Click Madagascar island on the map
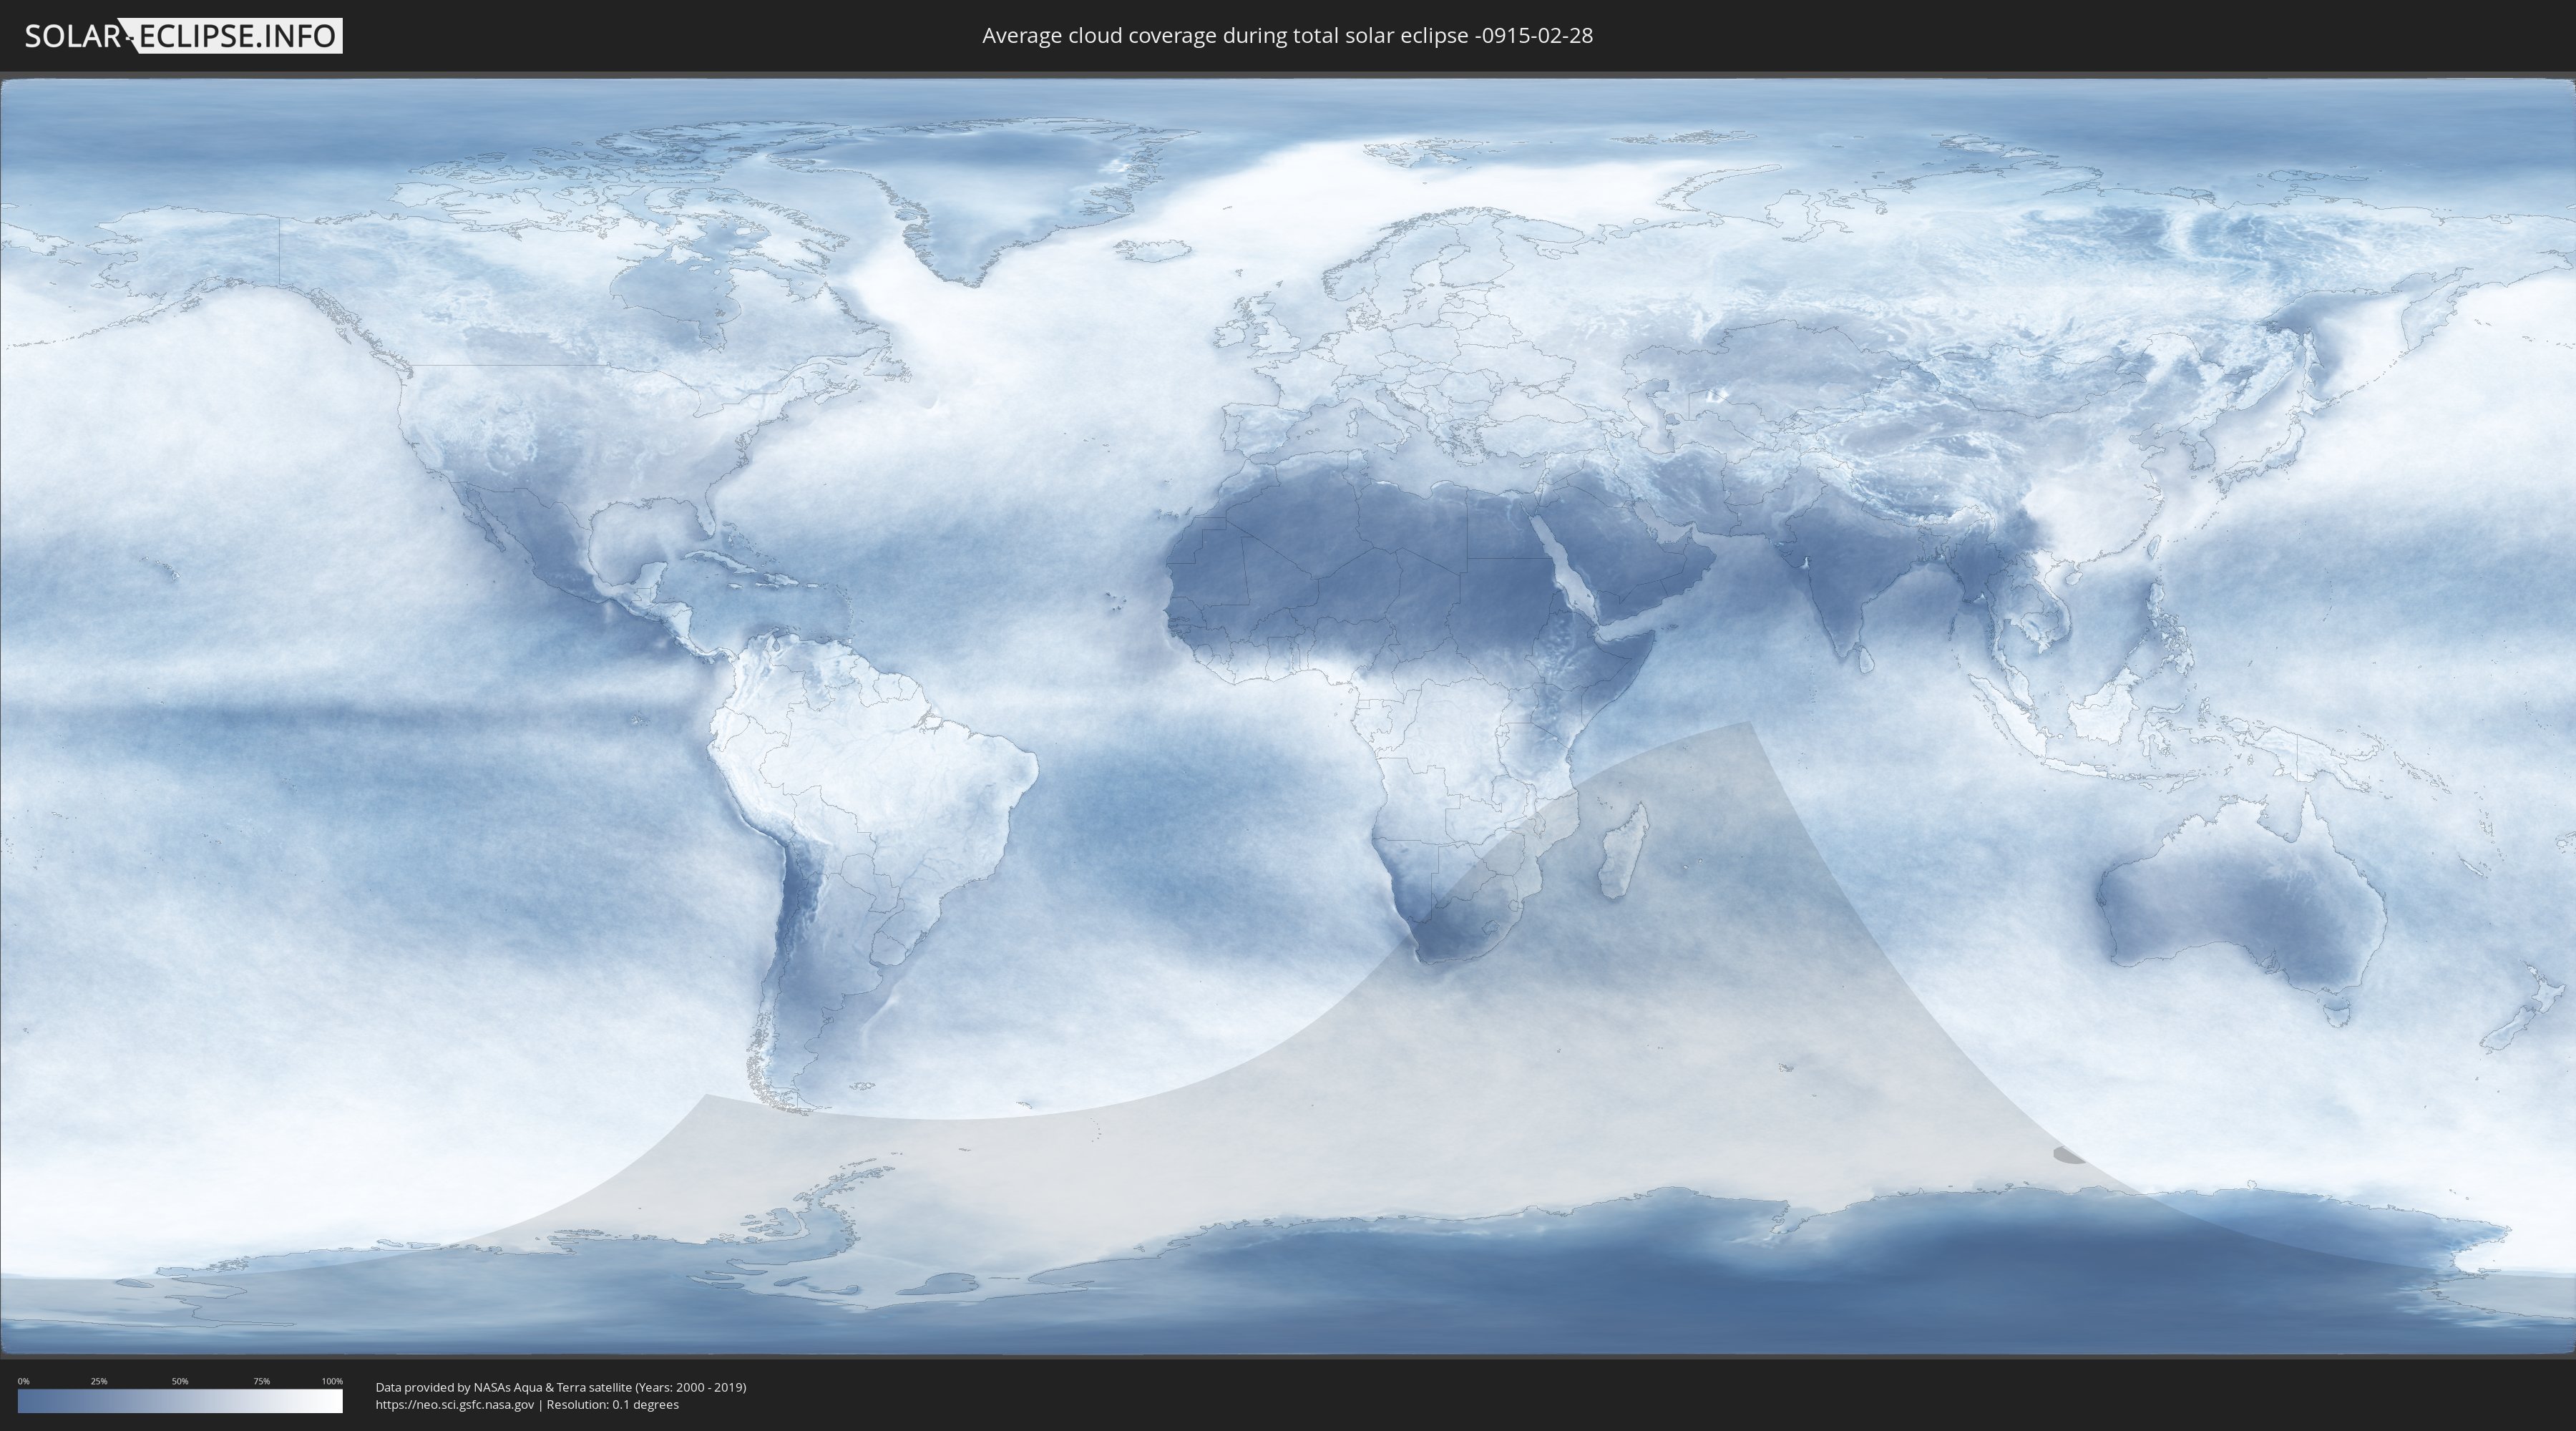The height and width of the screenshot is (1431, 2576). click(x=1623, y=852)
